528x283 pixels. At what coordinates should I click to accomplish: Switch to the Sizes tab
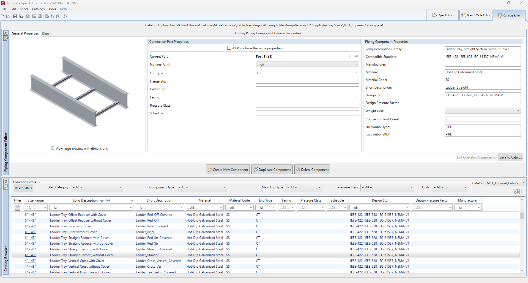(46, 34)
